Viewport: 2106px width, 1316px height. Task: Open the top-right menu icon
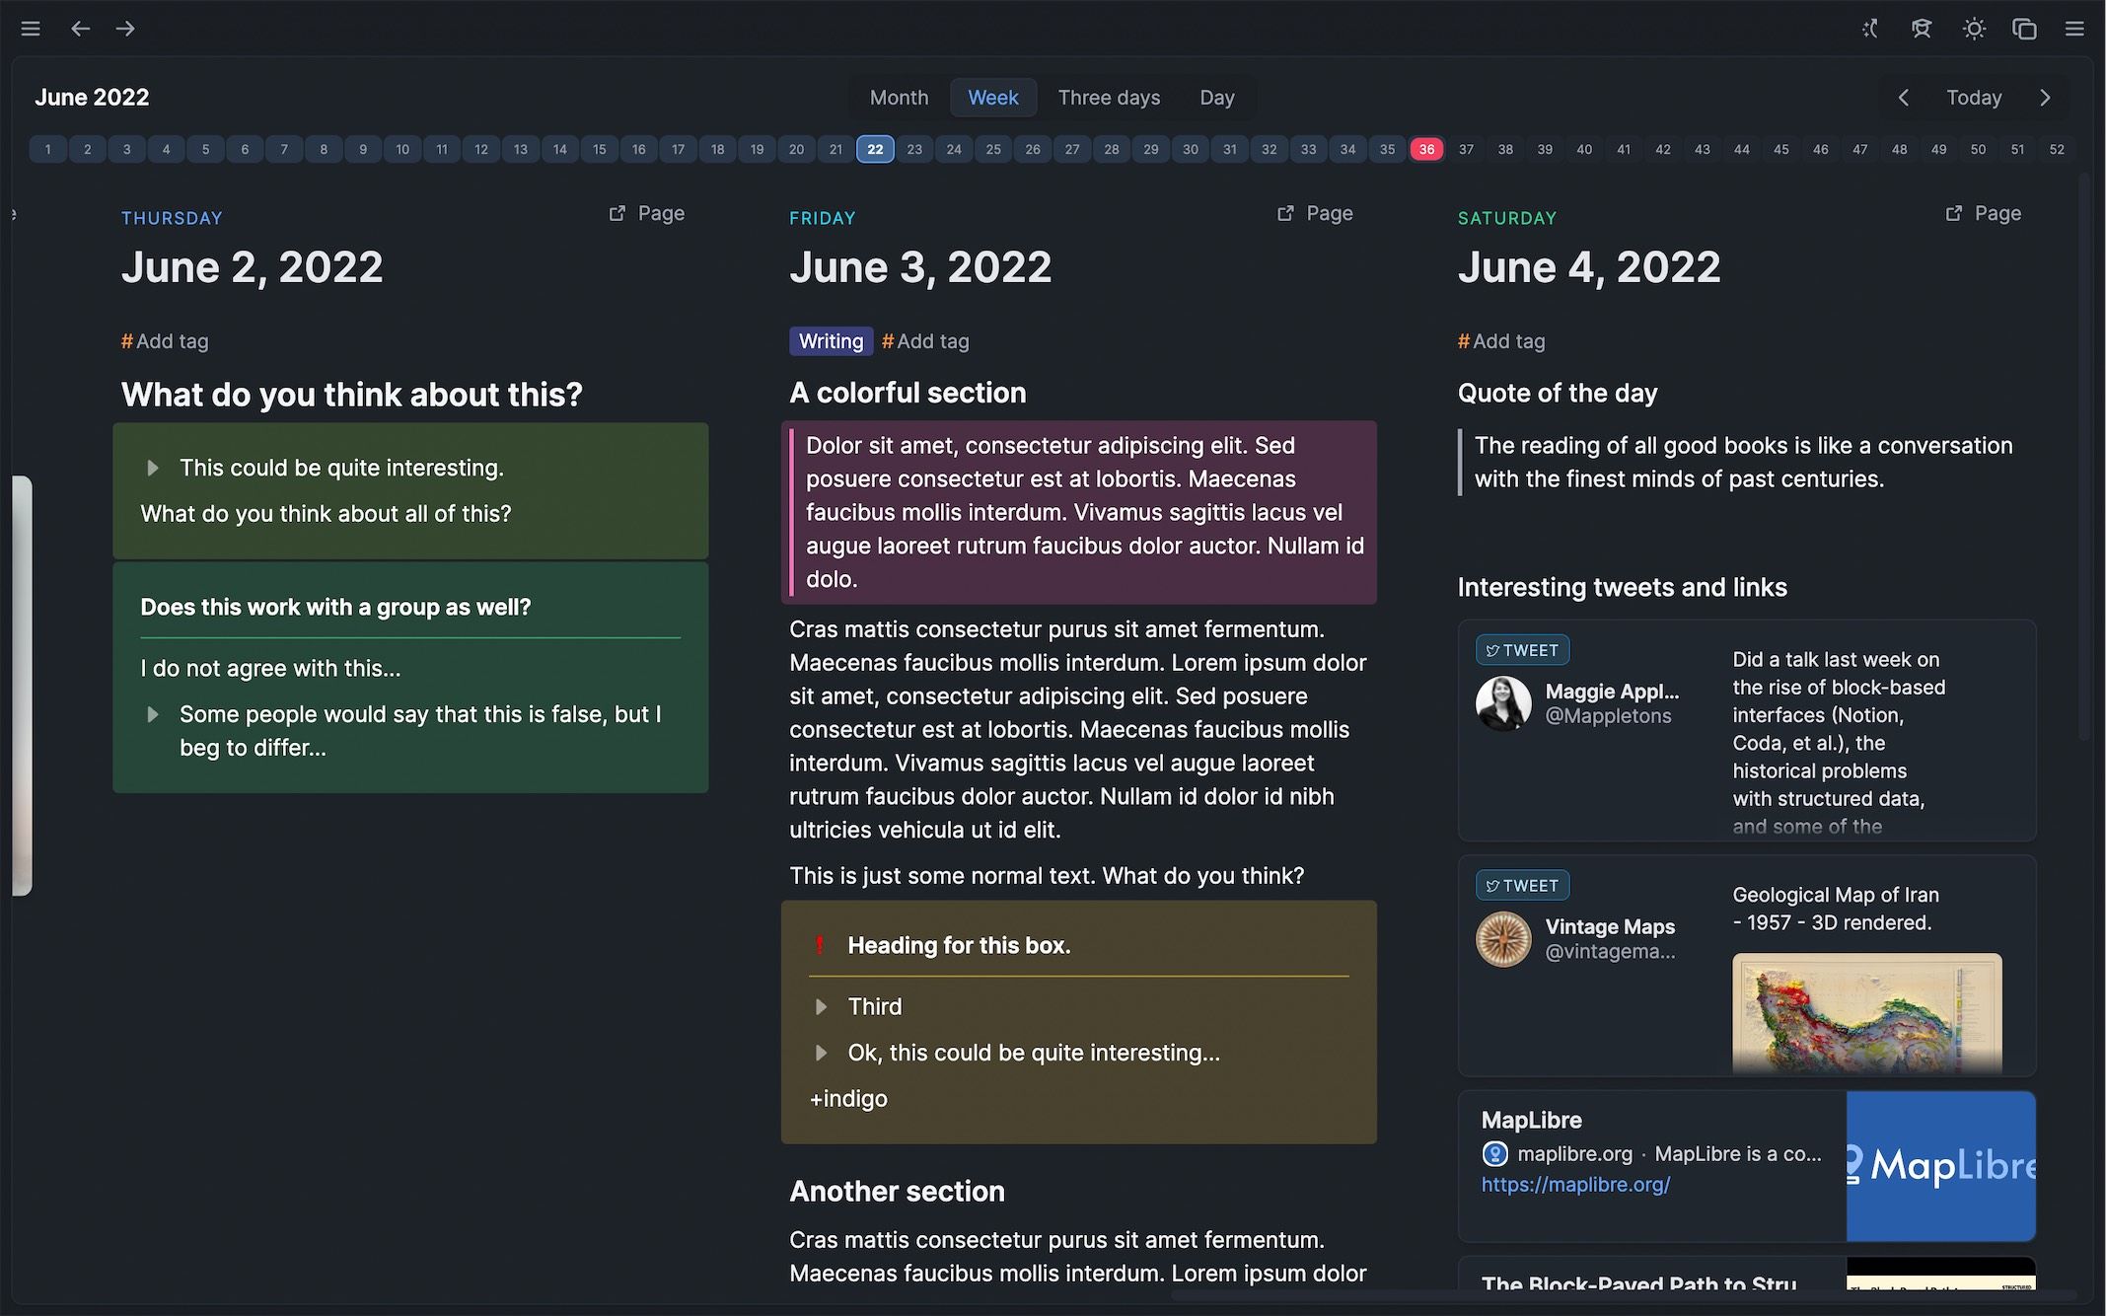click(x=2073, y=29)
